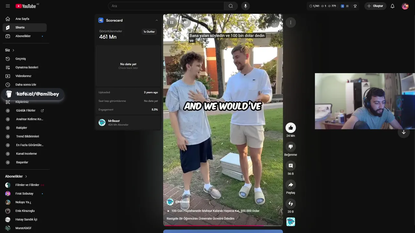
Task: Click external link icon beside Günlük Fikirler
Action: point(42,111)
